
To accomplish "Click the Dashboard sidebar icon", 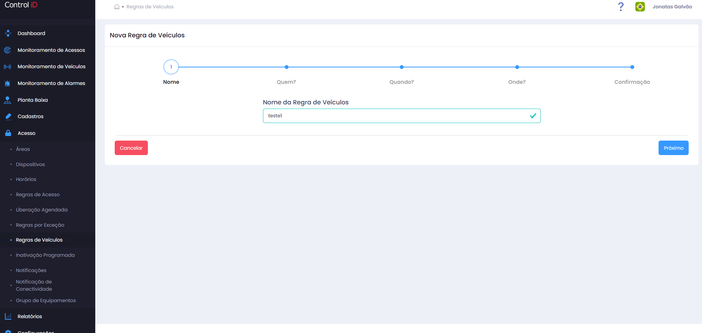I will [x=8, y=34].
